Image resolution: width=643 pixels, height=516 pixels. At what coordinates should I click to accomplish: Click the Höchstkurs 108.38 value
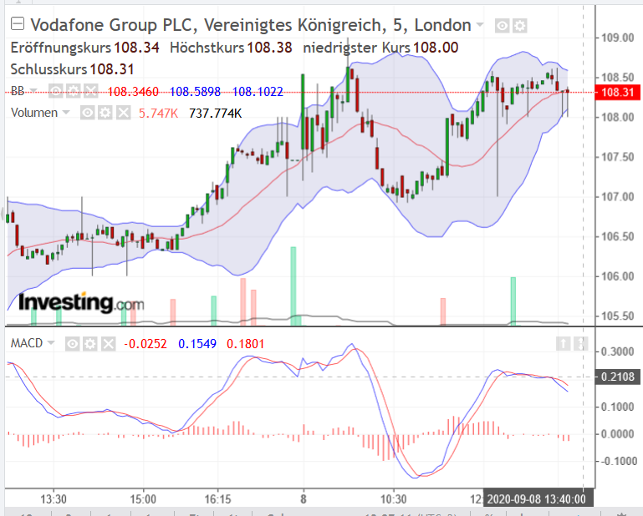270,48
